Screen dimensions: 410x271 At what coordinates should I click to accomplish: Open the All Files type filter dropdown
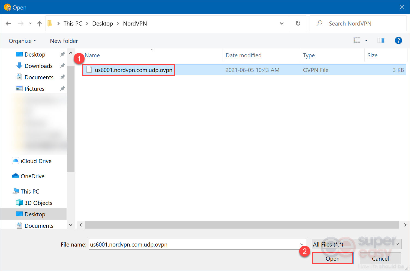pos(357,244)
